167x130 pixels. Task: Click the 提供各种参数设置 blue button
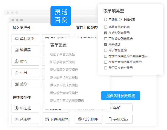(x=121, y=96)
